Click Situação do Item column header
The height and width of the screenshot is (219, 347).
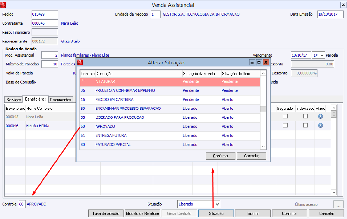241,74
